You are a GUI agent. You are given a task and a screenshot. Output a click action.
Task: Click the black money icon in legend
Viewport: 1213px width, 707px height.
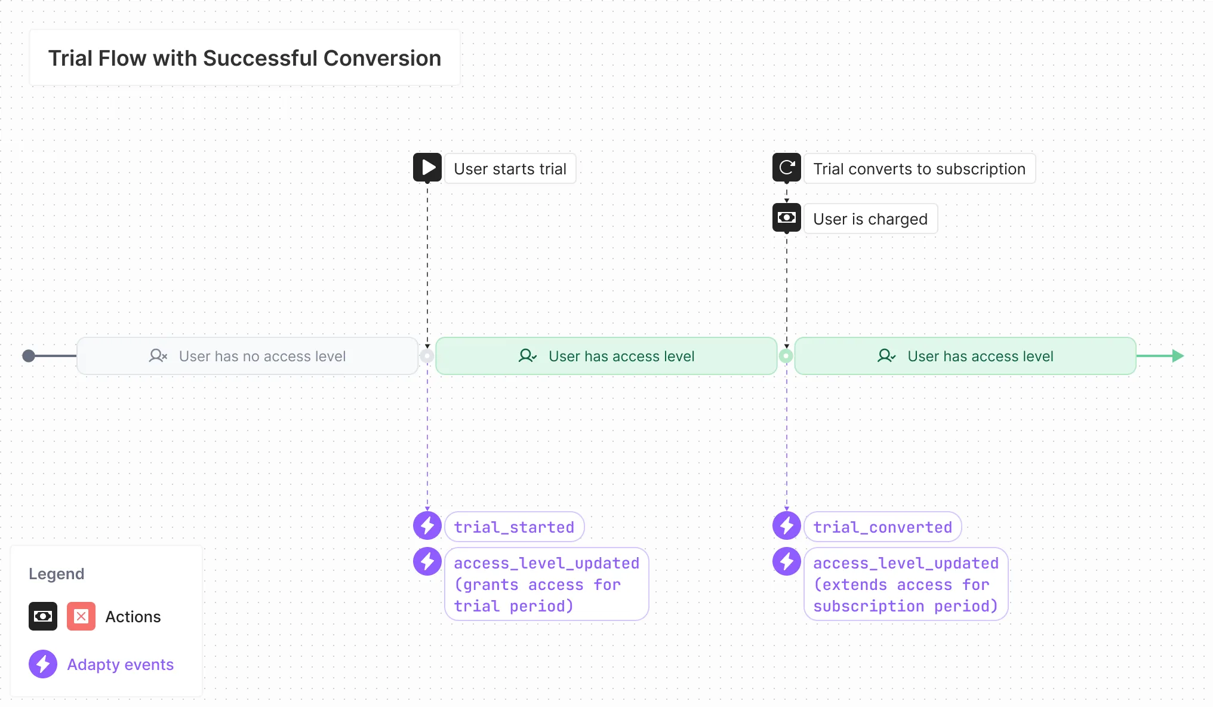click(x=43, y=616)
